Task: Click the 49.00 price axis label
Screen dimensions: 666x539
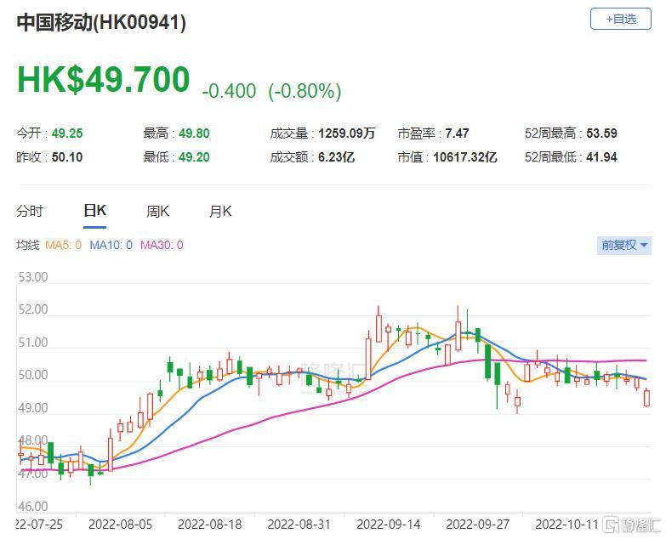Action: point(33,408)
